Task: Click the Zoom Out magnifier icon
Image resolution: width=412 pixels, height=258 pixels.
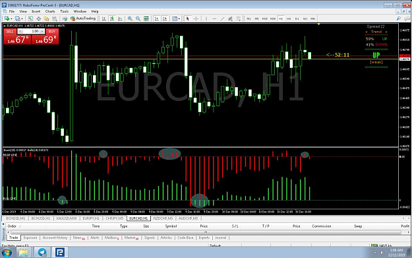Action: pyautogui.click(x=138, y=18)
